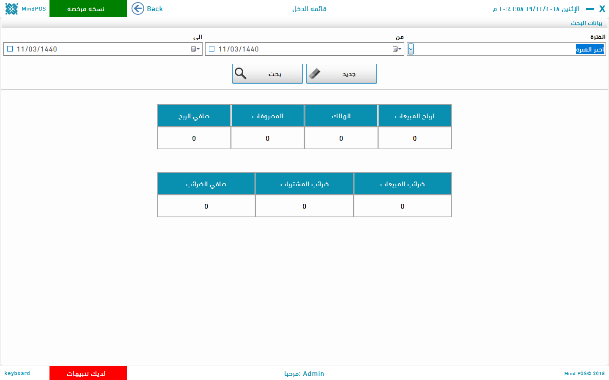
Task: Click the eraser icon on جديد button
Action: (x=315, y=73)
